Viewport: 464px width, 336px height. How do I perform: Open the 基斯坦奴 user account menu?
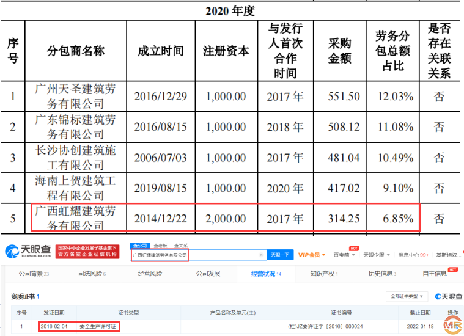tap(448, 255)
